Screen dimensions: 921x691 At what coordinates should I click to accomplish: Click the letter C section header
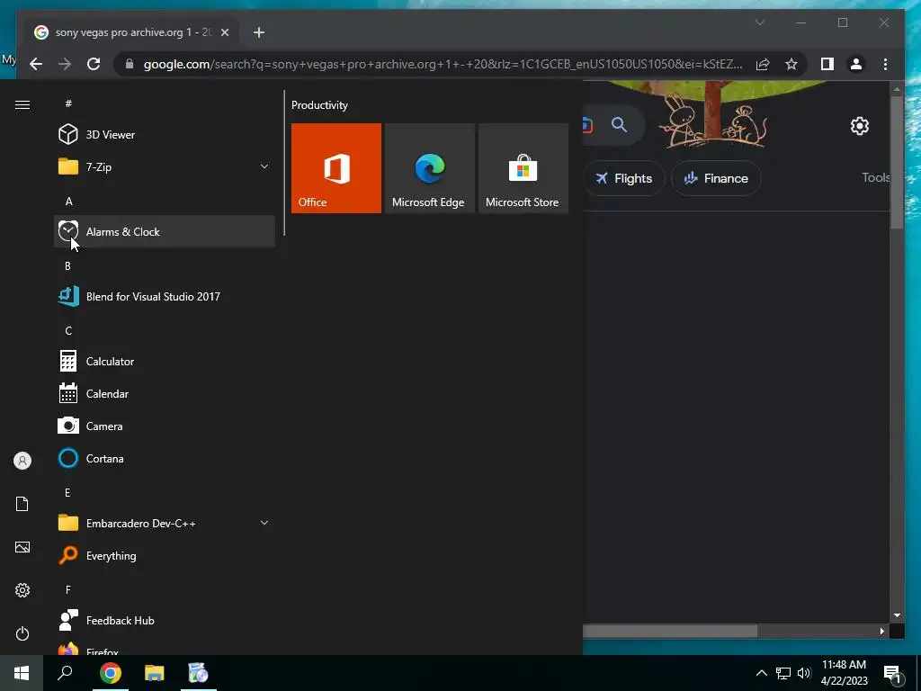[68, 331]
